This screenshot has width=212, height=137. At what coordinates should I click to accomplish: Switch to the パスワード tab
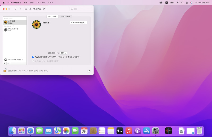[x=52, y=17]
